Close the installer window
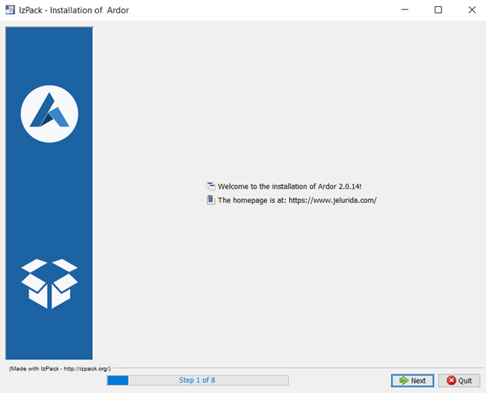 click(470, 10)
